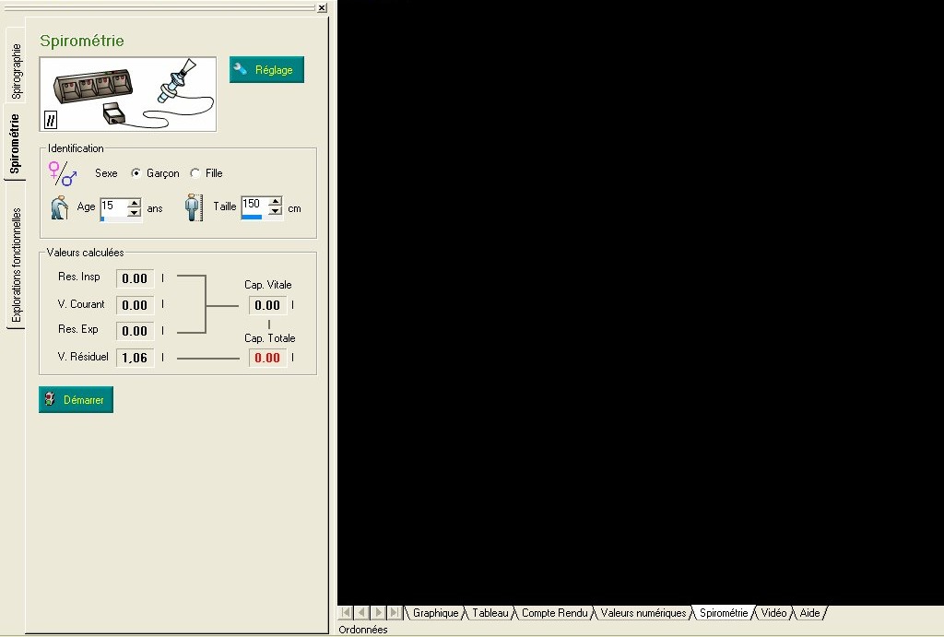Open Explorations fonctionnelles side tab

[x=16, y=265]
